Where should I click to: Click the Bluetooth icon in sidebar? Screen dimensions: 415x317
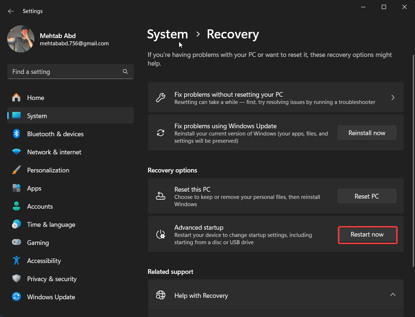click(16, 134)
